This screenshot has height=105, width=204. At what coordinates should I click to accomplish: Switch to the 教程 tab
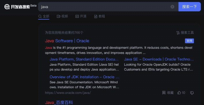[x=100, y=16]
